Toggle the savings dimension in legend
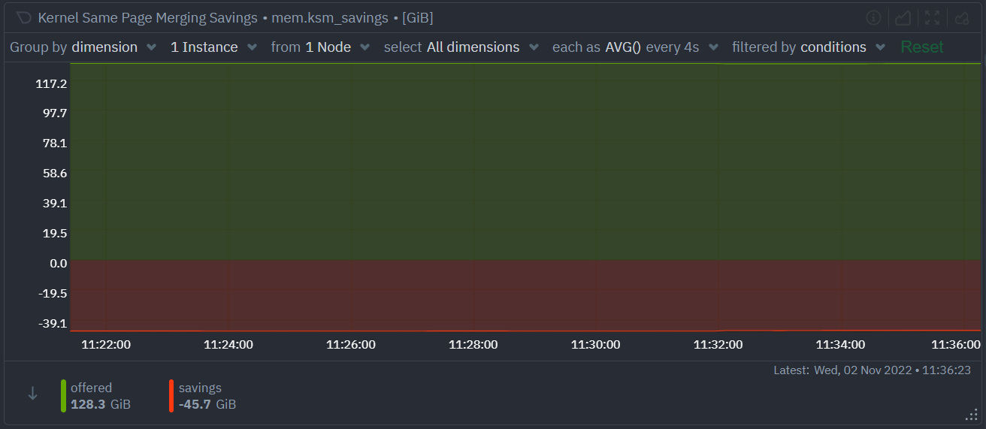Viewport: 986px width, 429px height. coord(200,388)
